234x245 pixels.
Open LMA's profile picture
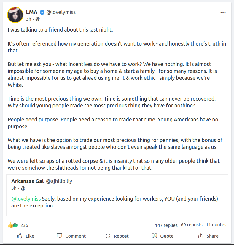pos(15,15)
